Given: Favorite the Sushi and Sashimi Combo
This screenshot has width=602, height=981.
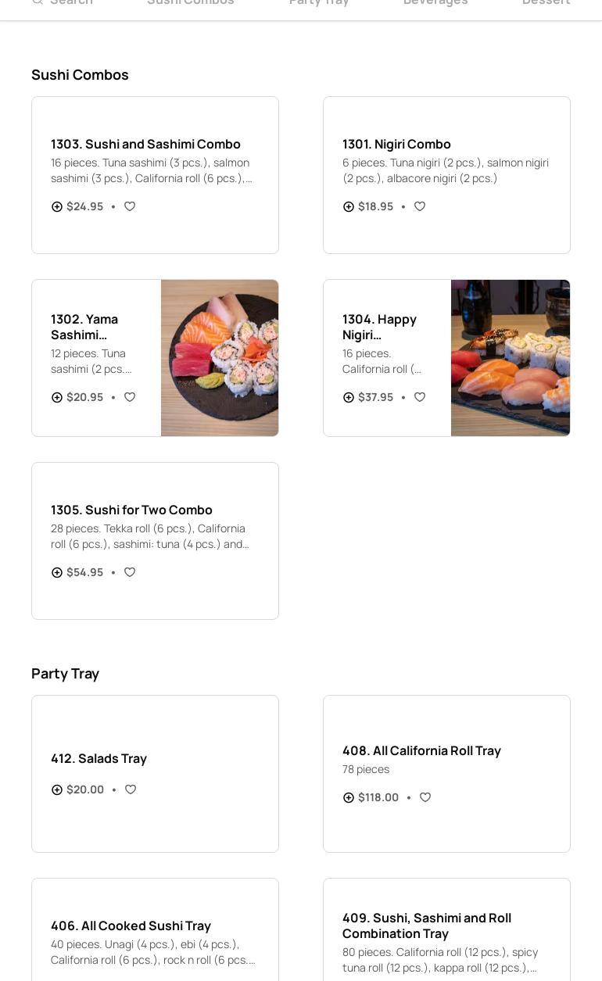Looking at the screenshot, I should point(130,206).
